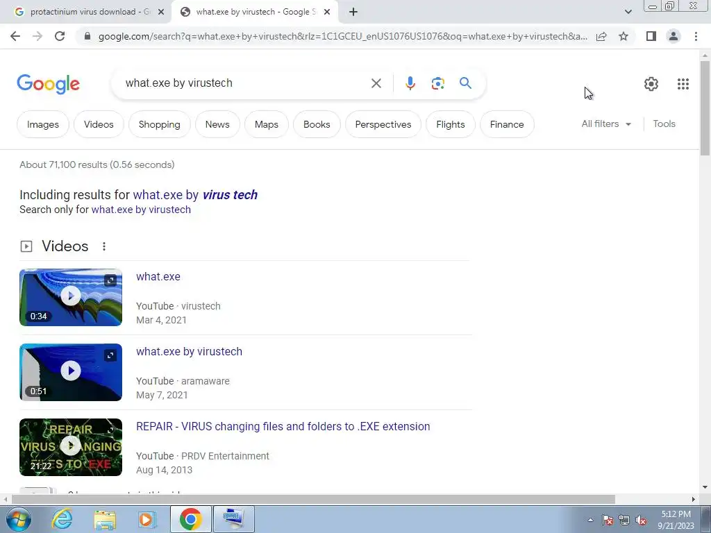Play the 0:51 aramaware video thumbnail
Image resolution: width=711 pixels, height=533 pixels.
point(71,372)
